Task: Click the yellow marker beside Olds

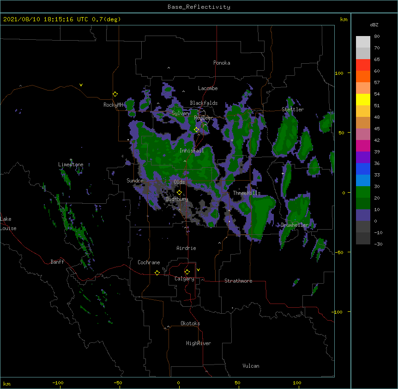Action: (179, 192)
